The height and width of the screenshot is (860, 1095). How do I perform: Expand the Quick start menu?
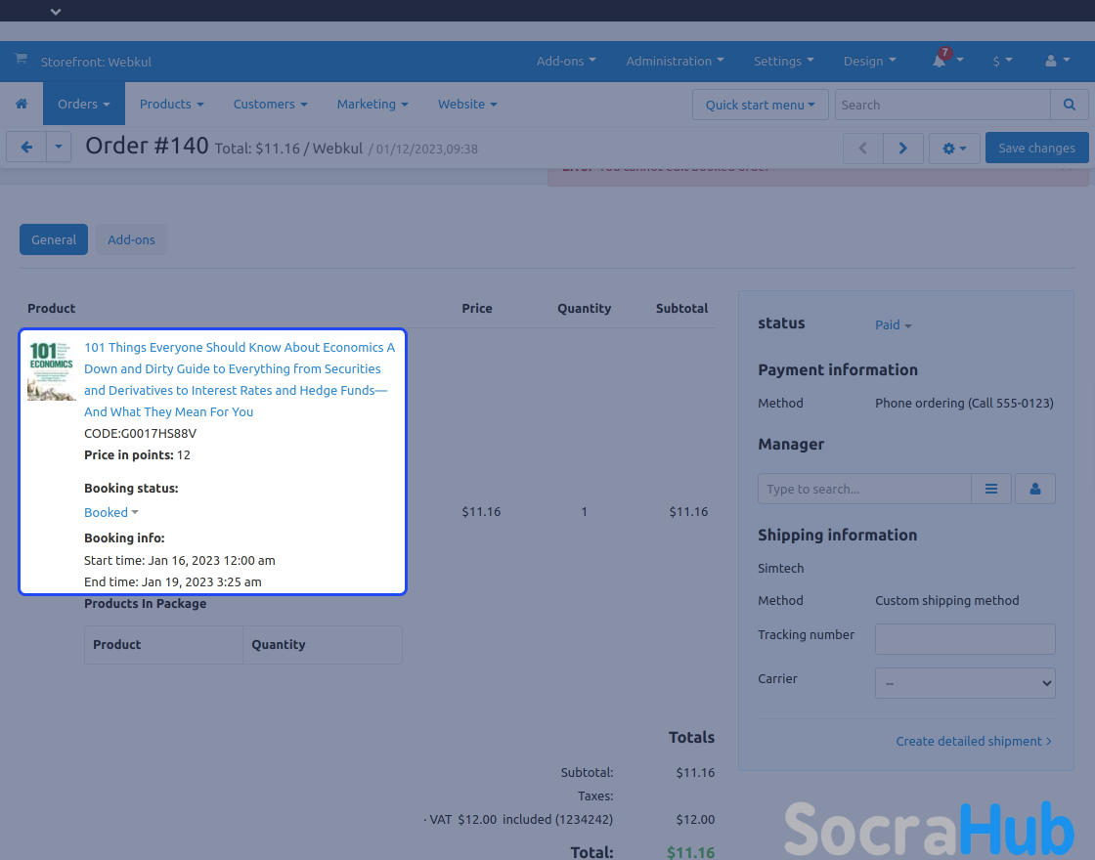pos(760,105)
